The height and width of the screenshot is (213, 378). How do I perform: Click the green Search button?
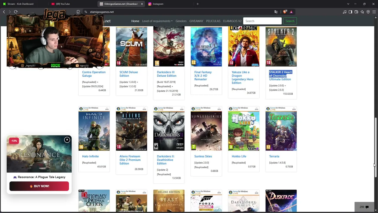[290, 21]
